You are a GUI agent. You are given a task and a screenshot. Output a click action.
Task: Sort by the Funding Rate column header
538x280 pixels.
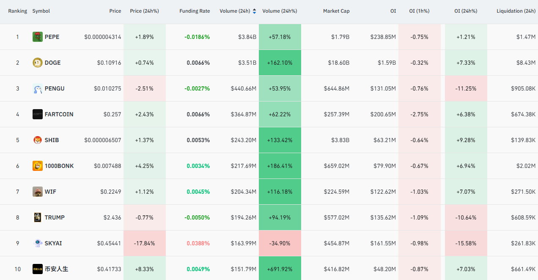195,11
